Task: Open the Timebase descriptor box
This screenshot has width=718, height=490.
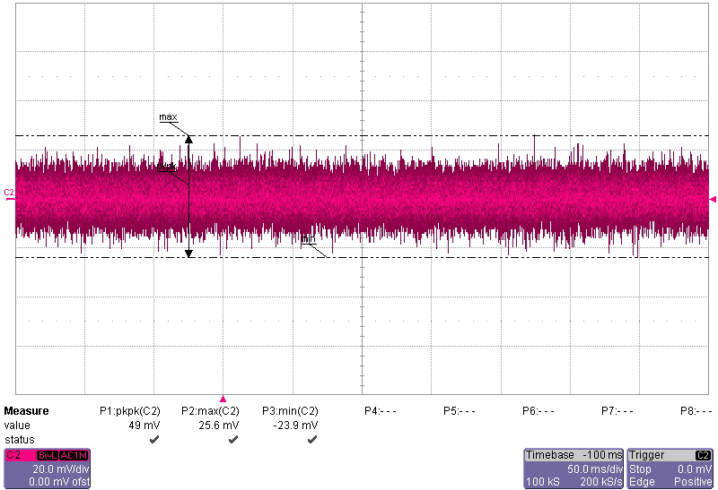Action: [x=573, y=469]
